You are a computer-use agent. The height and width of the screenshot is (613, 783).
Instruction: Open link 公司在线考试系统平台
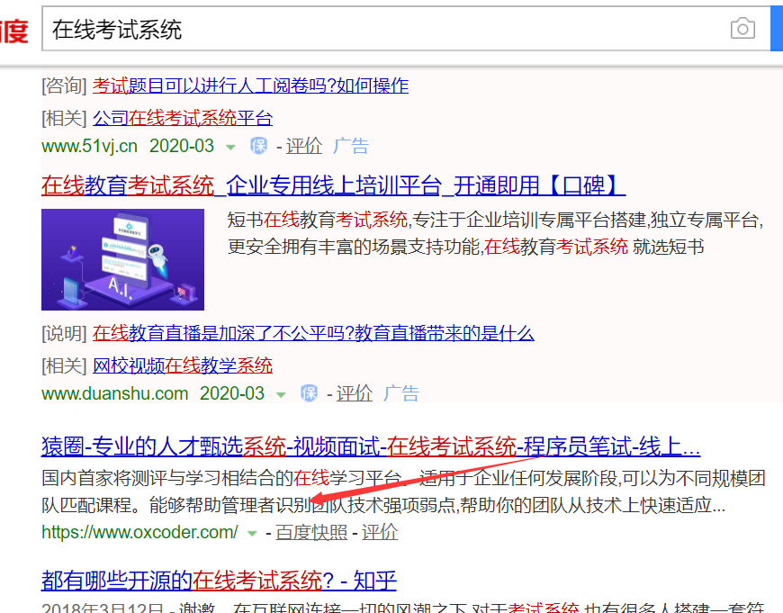point(183,119)
